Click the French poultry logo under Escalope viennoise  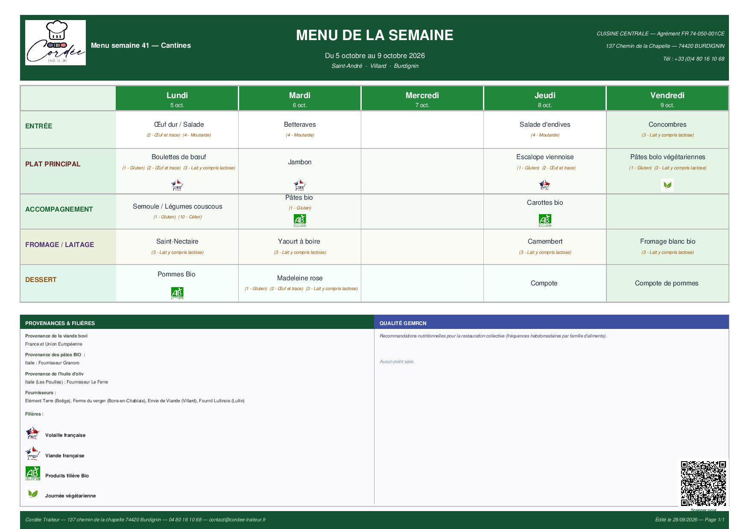click(x=544, y=185)
